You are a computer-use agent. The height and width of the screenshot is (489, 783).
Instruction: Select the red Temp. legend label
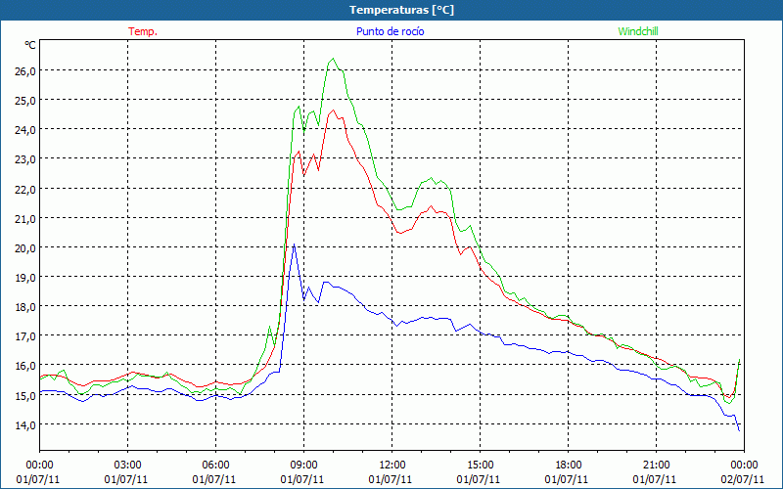pyautogui.click(x=143, y=31)
